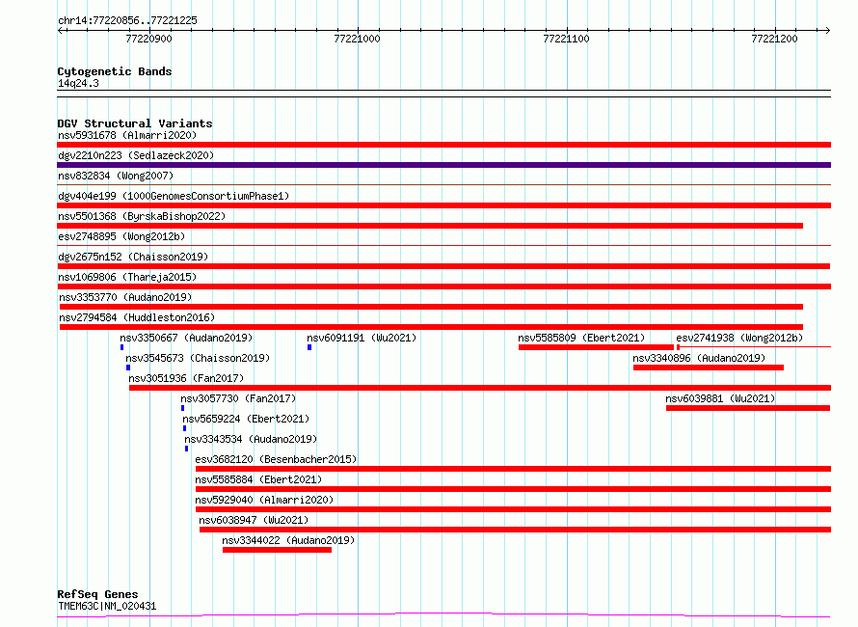Click blue marker under nsv5659224 (Ebert2021)

[184, 428]
